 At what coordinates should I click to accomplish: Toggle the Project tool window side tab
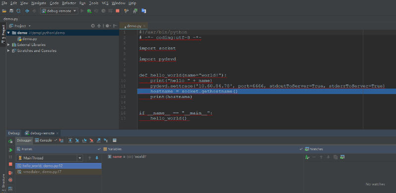(x=3, y=34)
